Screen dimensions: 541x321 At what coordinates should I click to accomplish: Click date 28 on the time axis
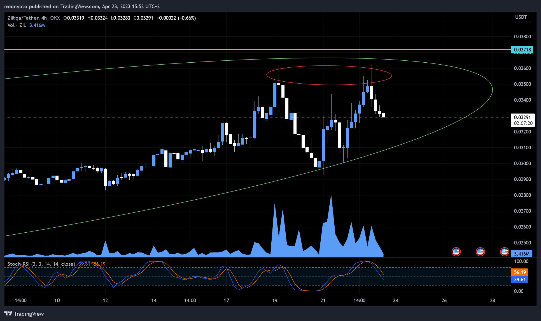click(493, 301)
